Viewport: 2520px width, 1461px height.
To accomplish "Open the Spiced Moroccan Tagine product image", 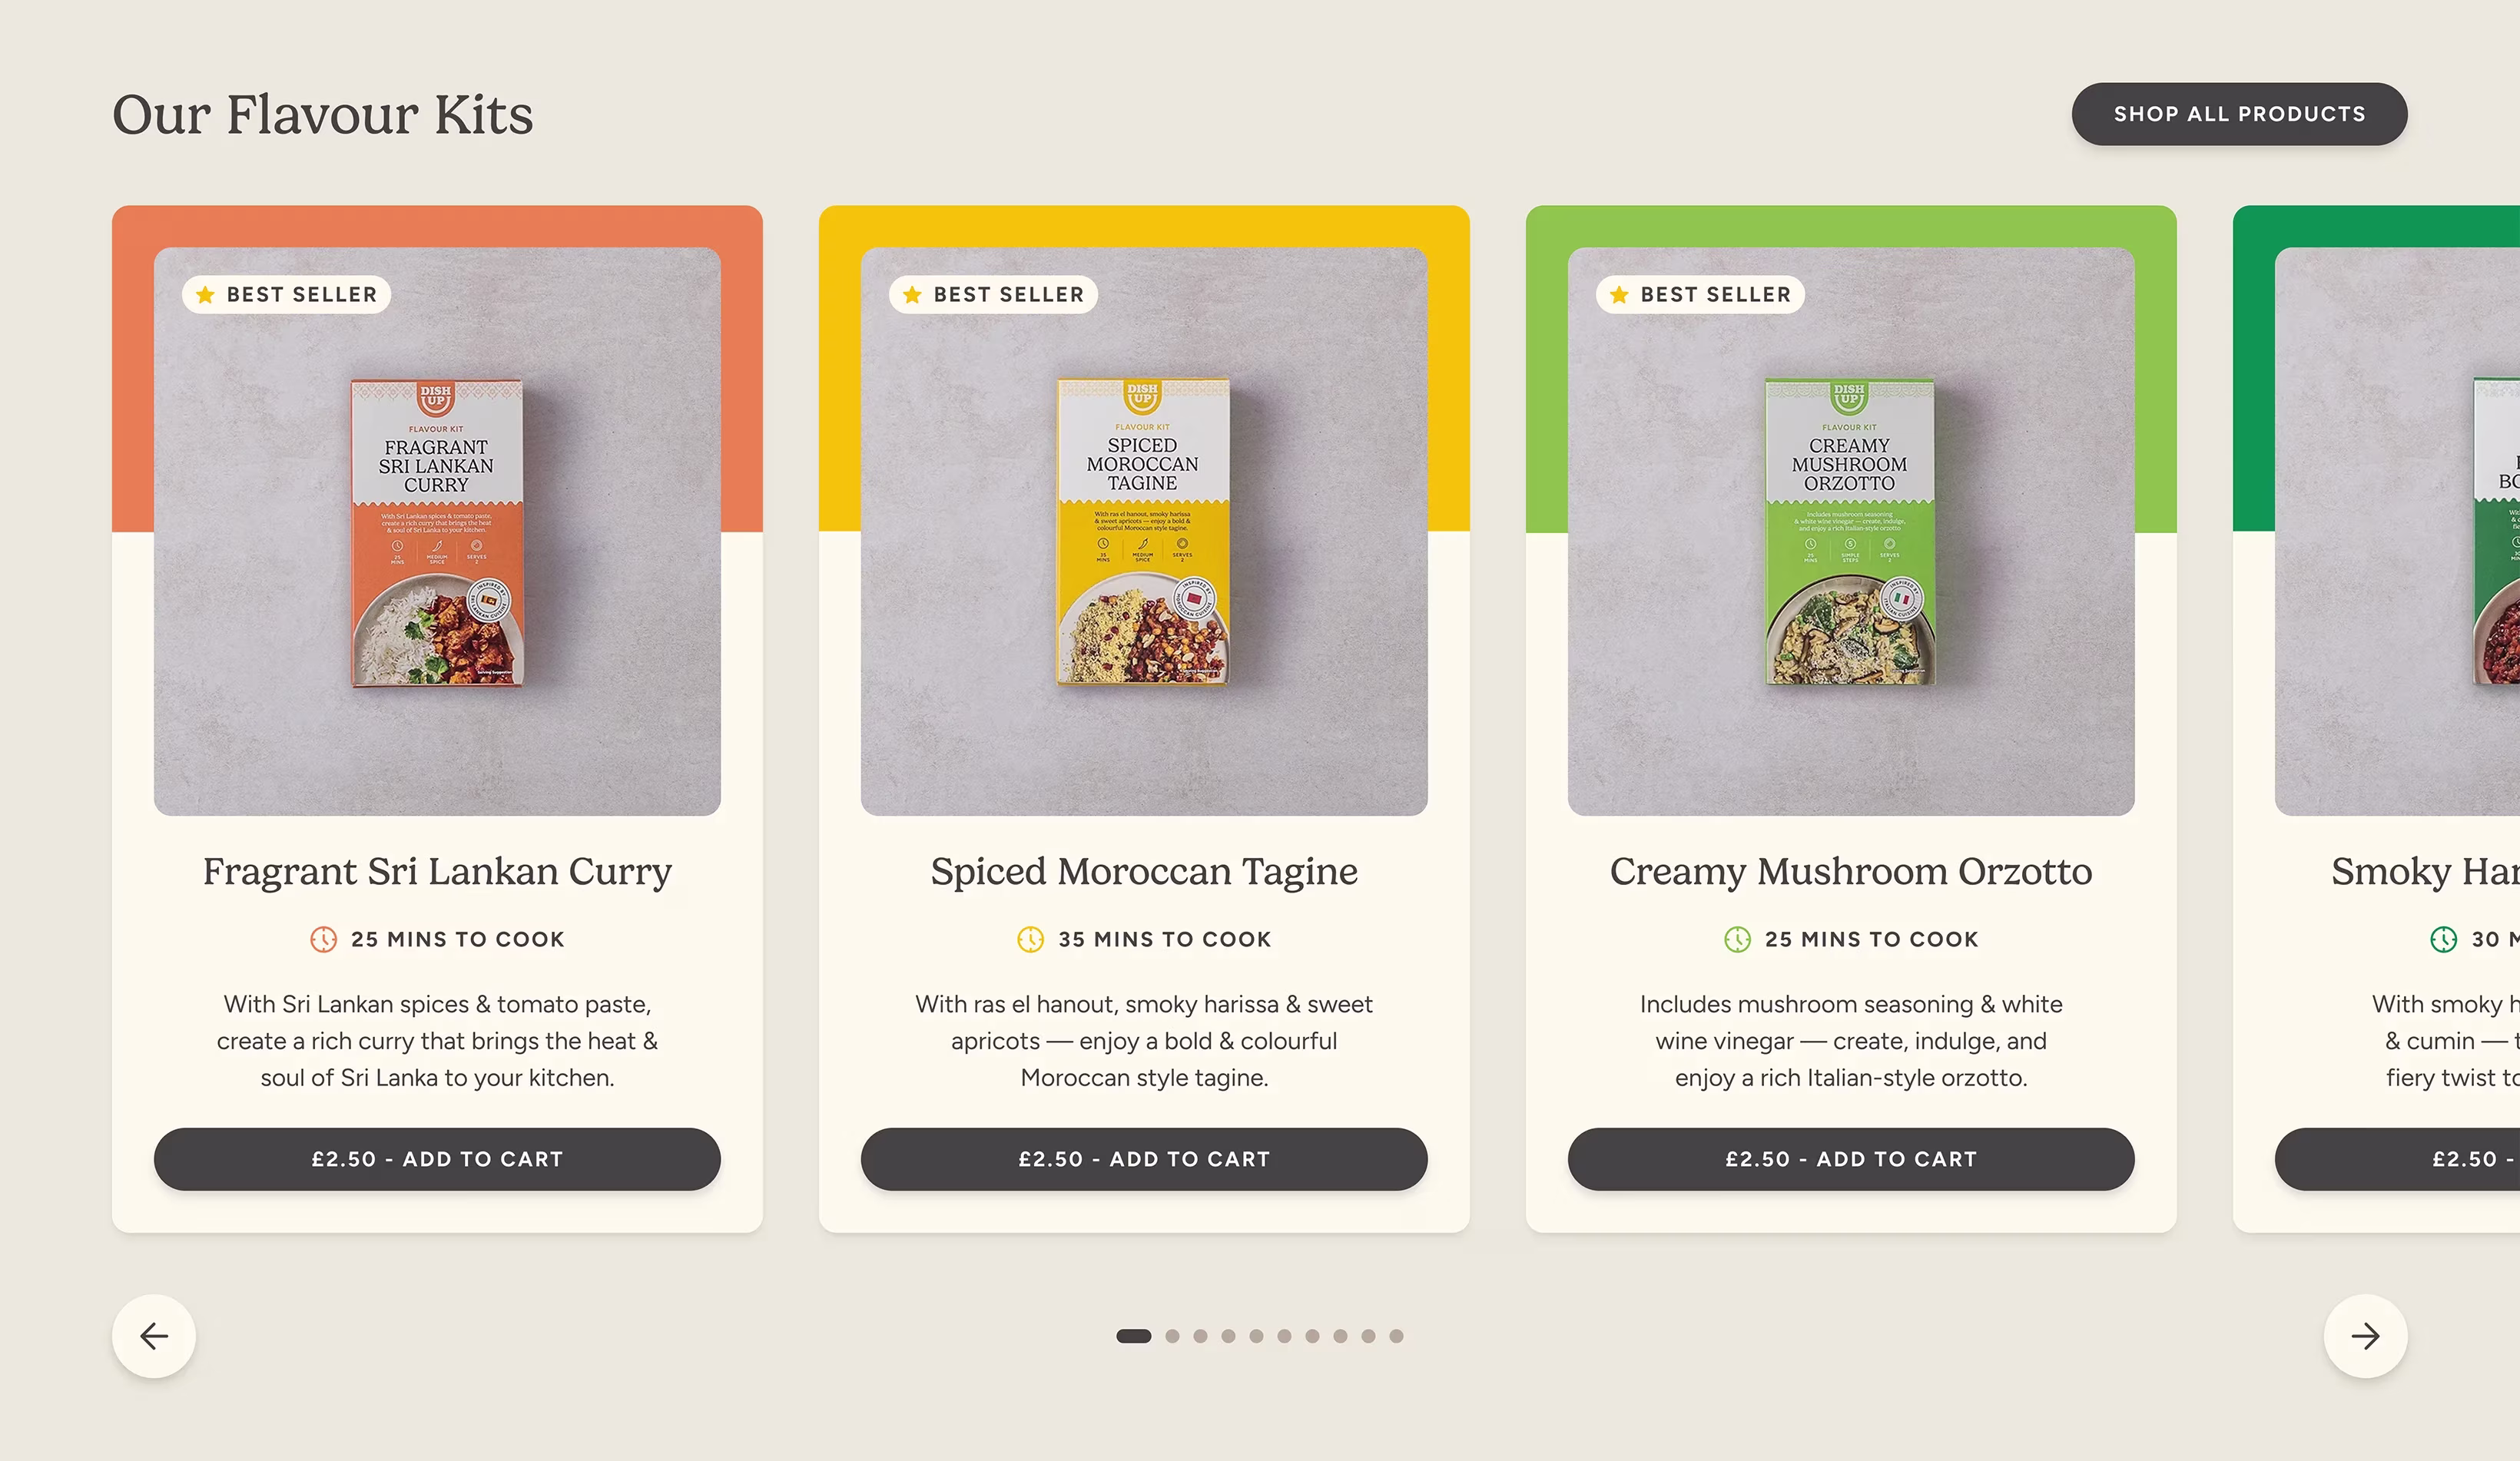I will [1144, 531].
